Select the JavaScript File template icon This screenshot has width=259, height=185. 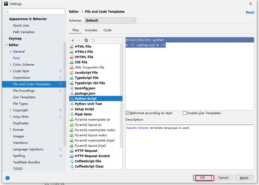coord(72,73)
